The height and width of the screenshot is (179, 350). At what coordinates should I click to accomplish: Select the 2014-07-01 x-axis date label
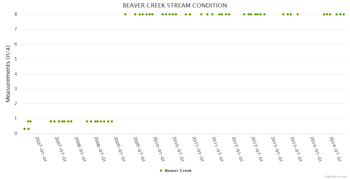pos(335,149)
